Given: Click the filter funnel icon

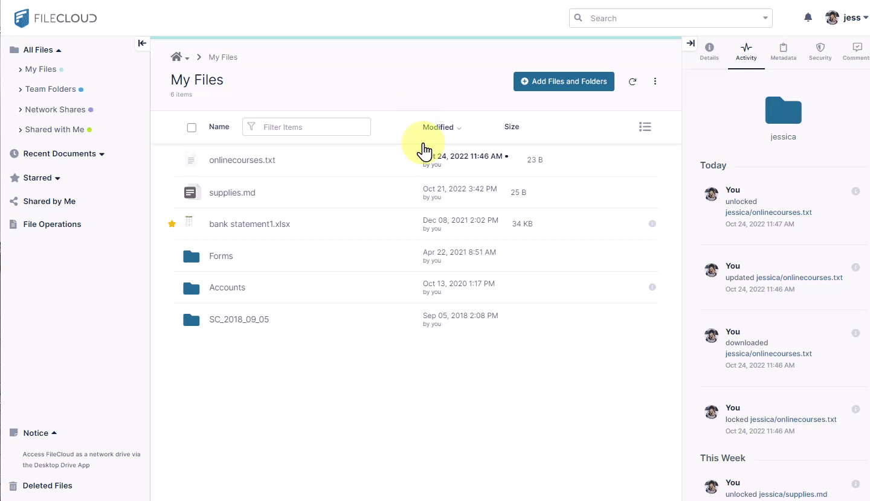Looking at the screenshot, I should [x=251, y=127].
